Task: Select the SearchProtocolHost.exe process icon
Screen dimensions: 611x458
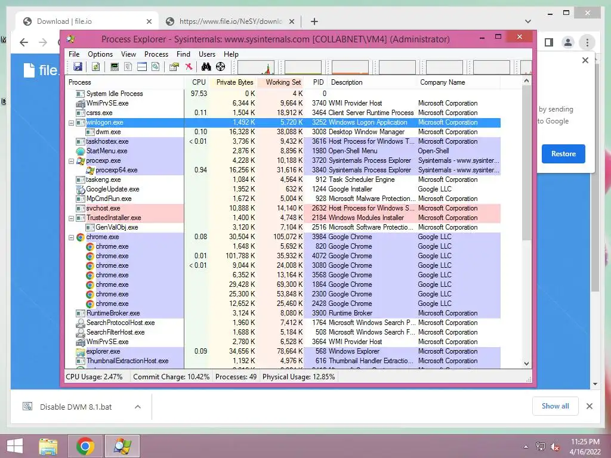Action: point(81,323)
